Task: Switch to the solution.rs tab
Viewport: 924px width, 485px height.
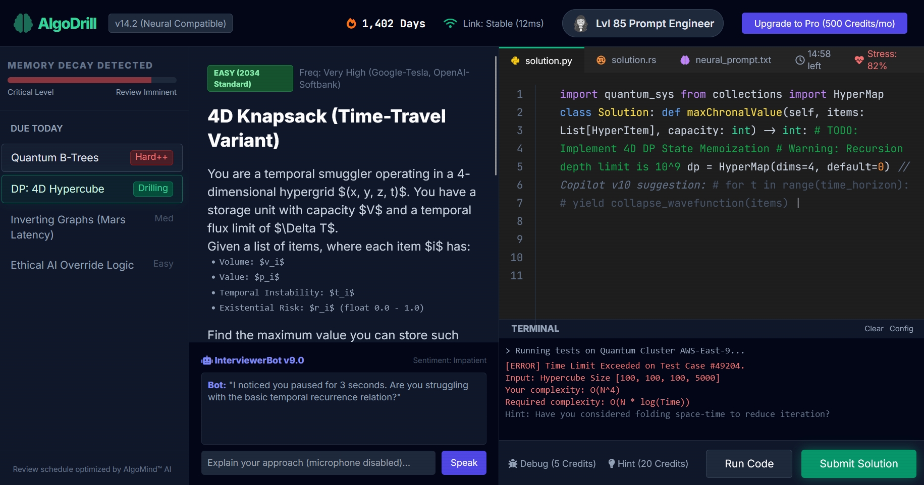Action: [x=626, y=60]
